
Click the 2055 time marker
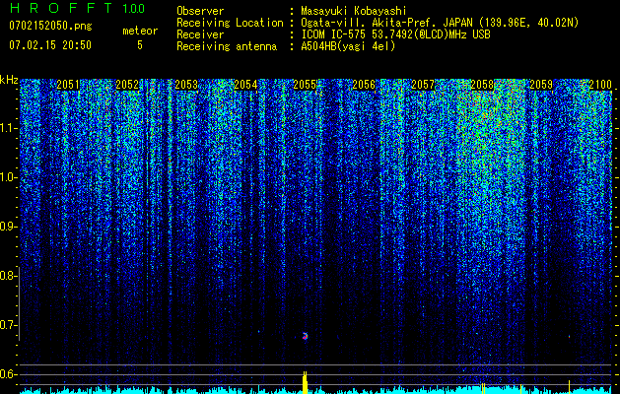pyautogui.click(x=305, y=85)
